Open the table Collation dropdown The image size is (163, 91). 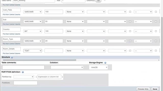coord(67,67)
